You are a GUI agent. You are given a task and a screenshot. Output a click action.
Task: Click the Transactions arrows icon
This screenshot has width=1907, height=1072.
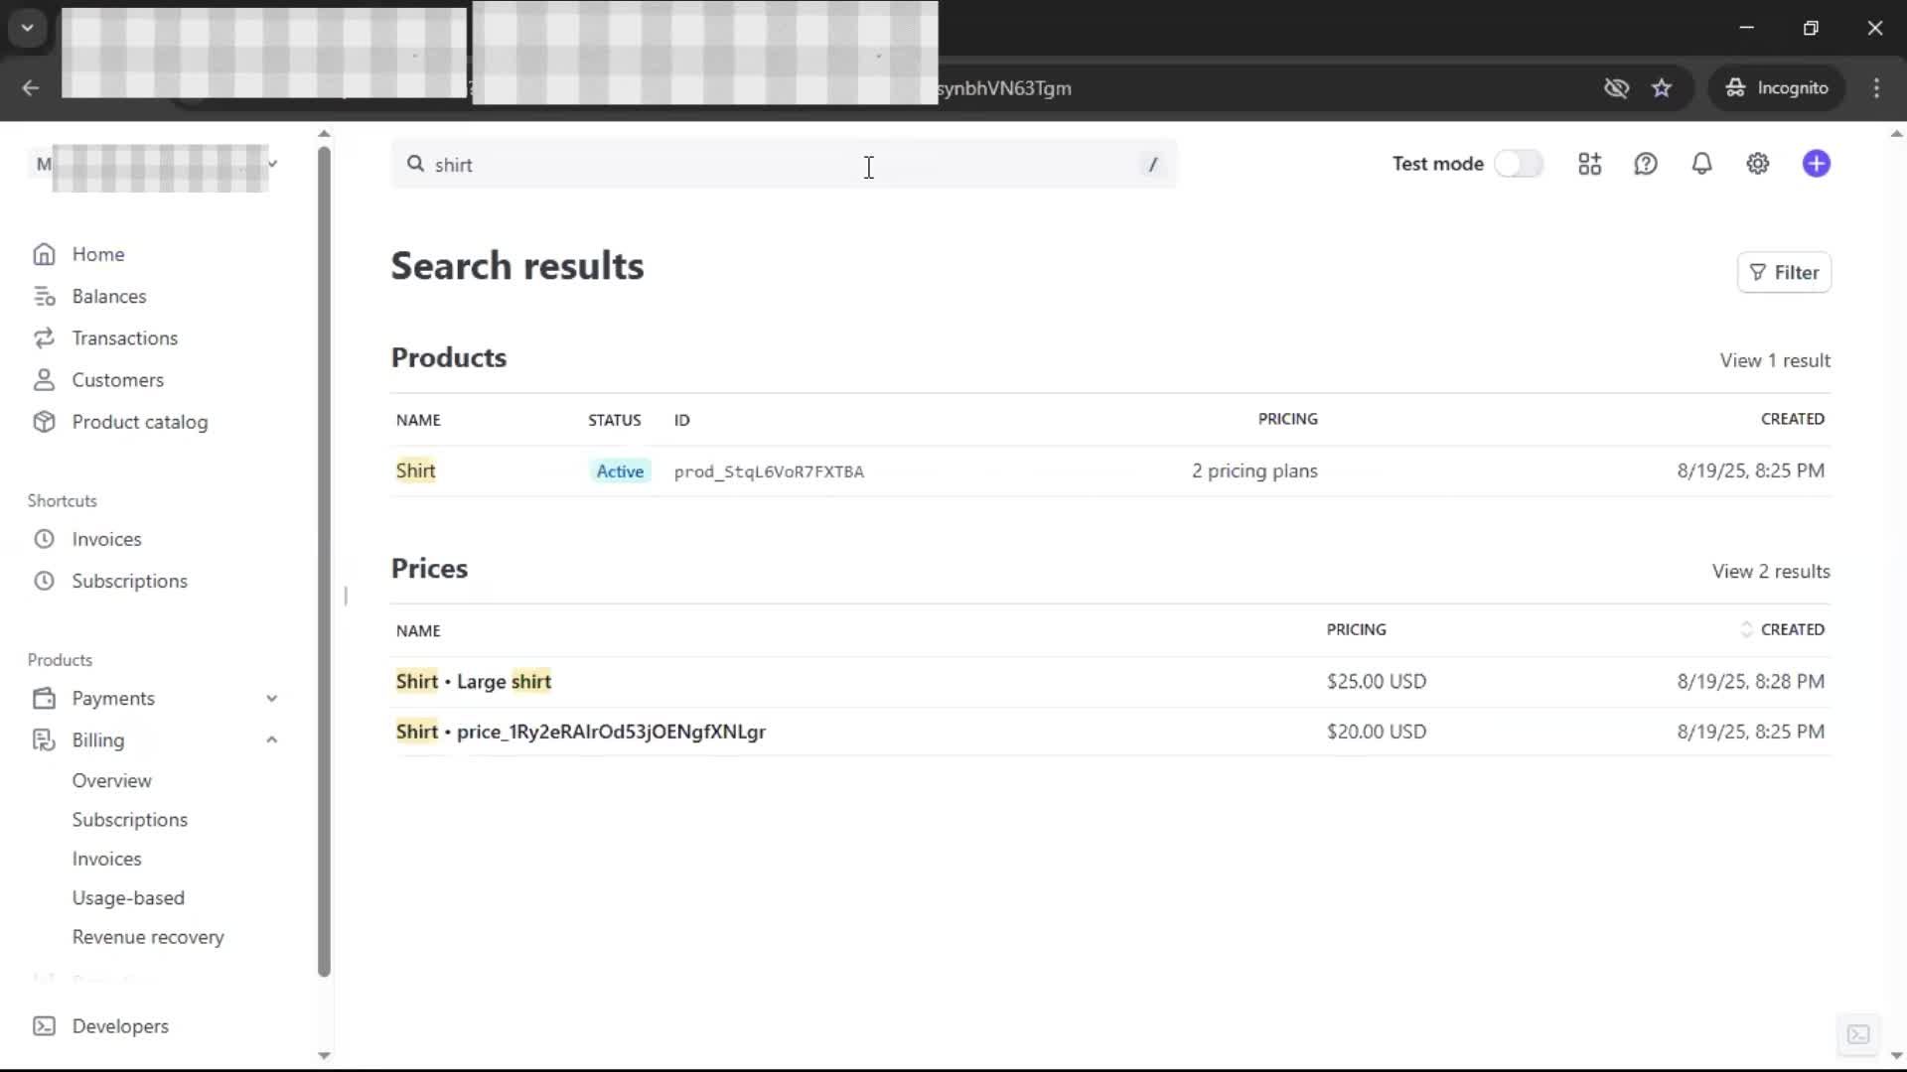[x=44, y=337]
